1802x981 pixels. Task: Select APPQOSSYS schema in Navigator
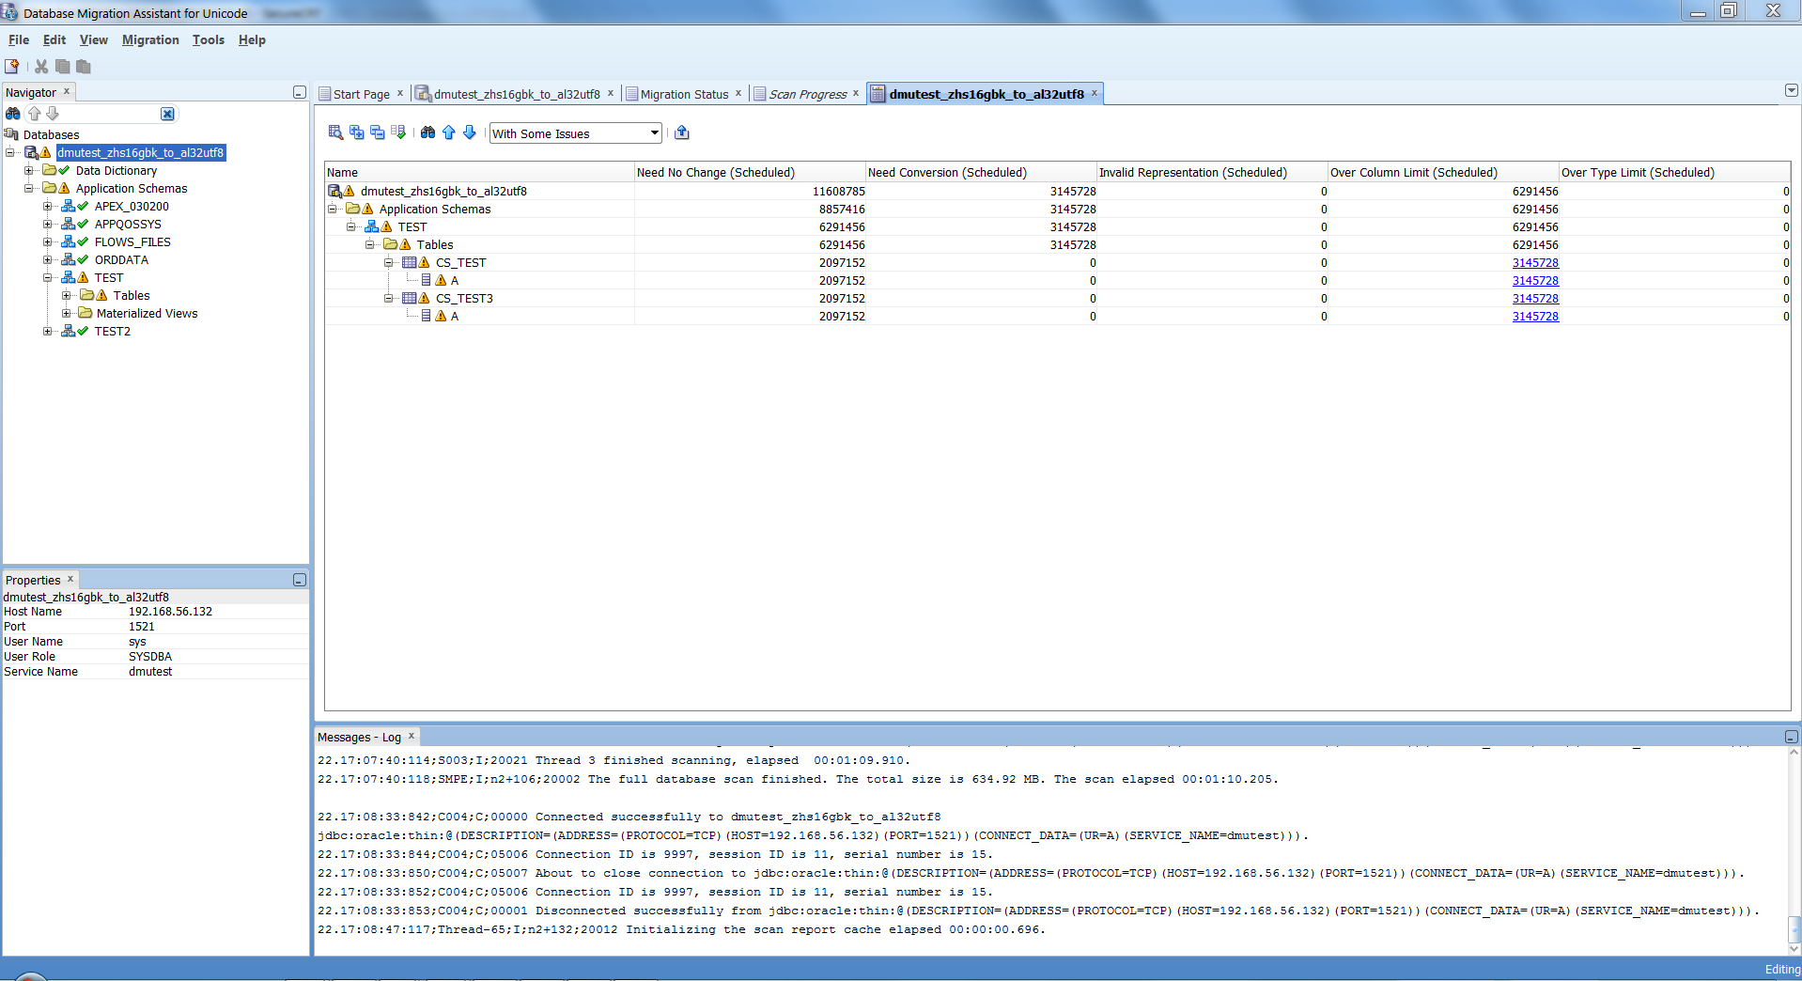(x=128, y=224)
